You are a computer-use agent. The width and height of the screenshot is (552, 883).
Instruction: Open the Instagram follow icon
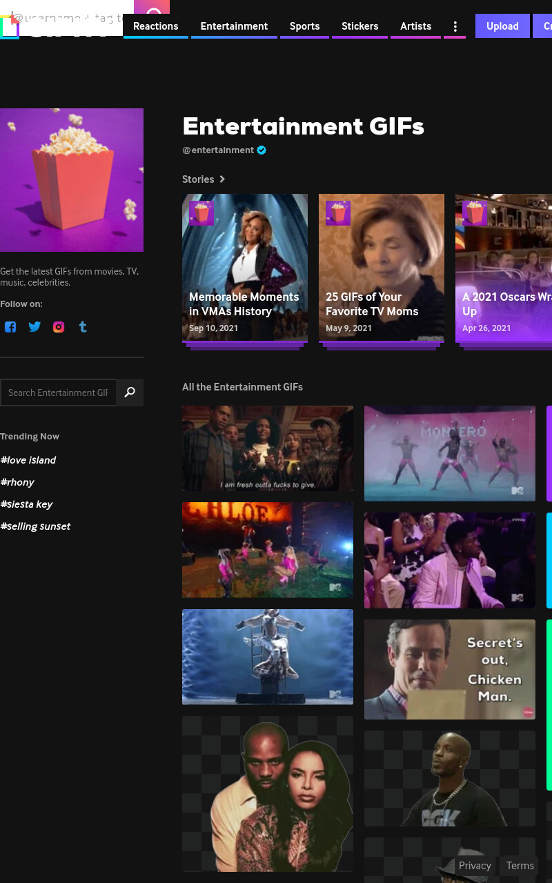(x=59, y=327)
